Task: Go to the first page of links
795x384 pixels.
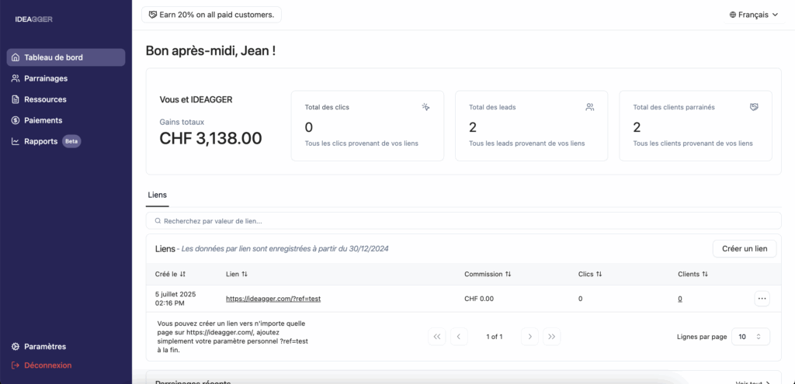Action: pos(437,337)
